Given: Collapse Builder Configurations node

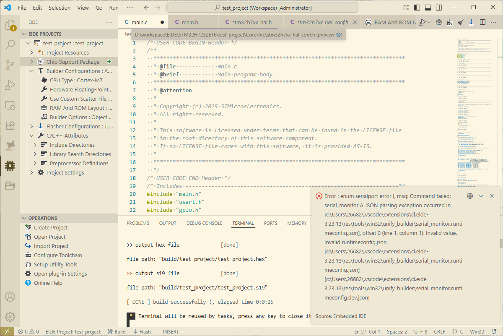Looking at the screenshot, I should click(x=31, y=71).
